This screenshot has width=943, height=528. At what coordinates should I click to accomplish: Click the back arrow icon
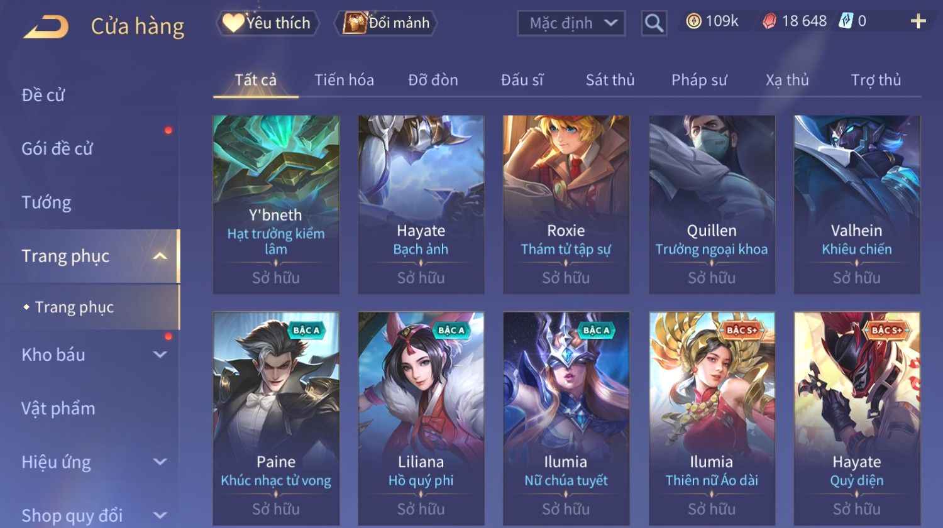pos(47,26)
